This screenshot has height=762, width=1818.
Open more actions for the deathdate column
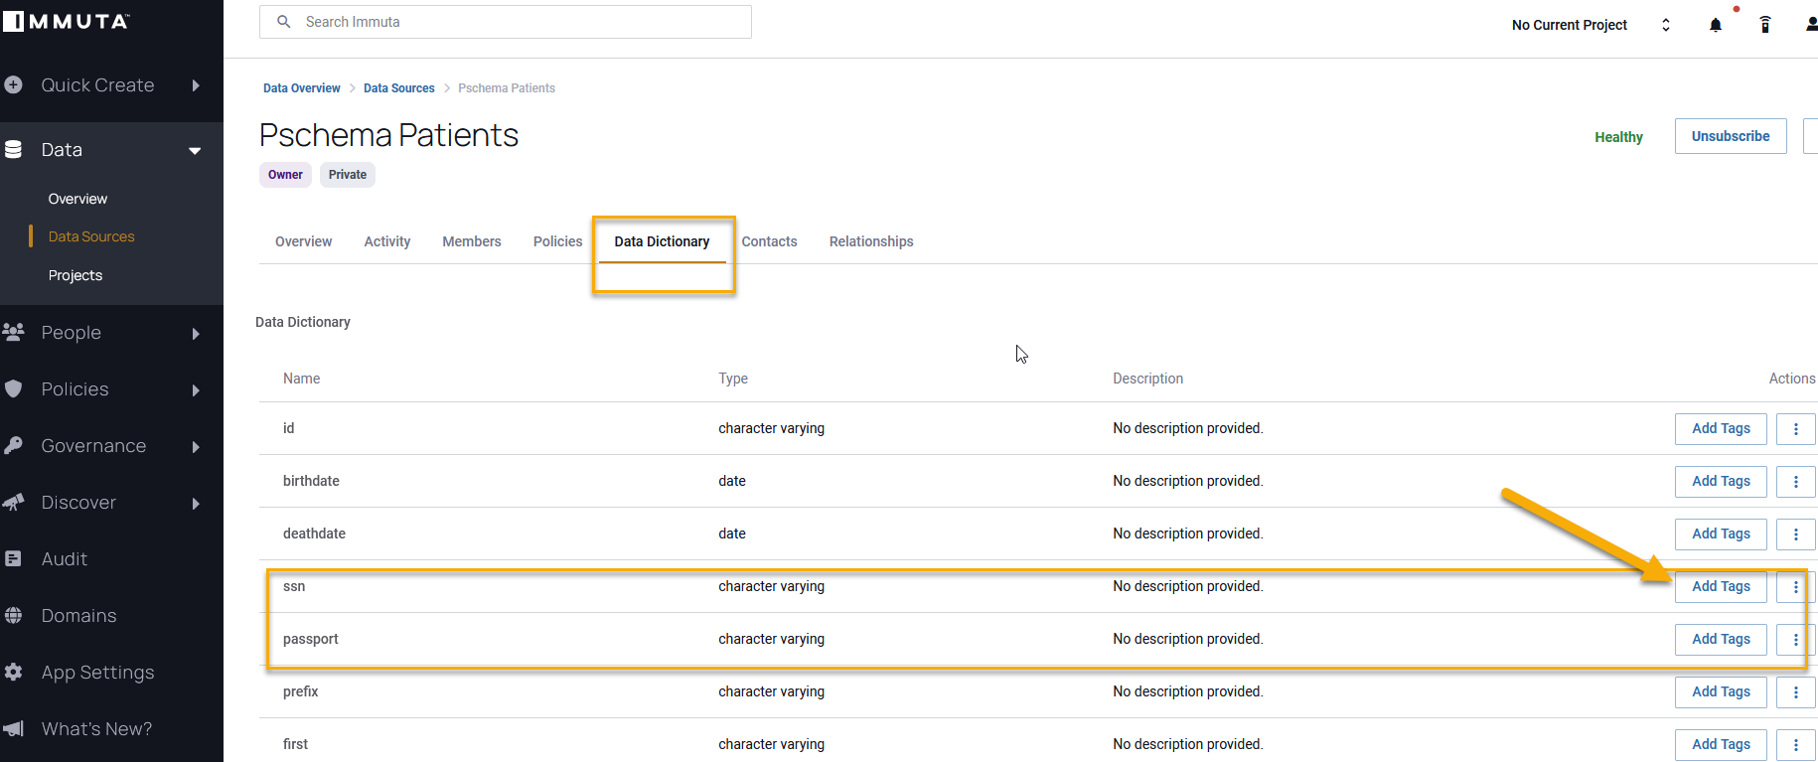pyautogui.click(x=1796, y=534)
